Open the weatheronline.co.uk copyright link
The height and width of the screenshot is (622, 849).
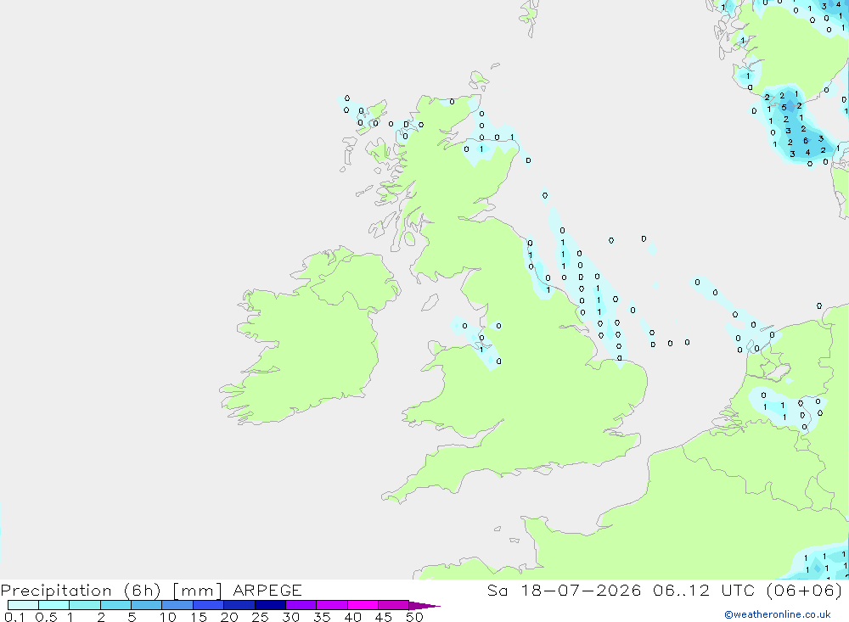pyautogui.click(x=778, y=614)
